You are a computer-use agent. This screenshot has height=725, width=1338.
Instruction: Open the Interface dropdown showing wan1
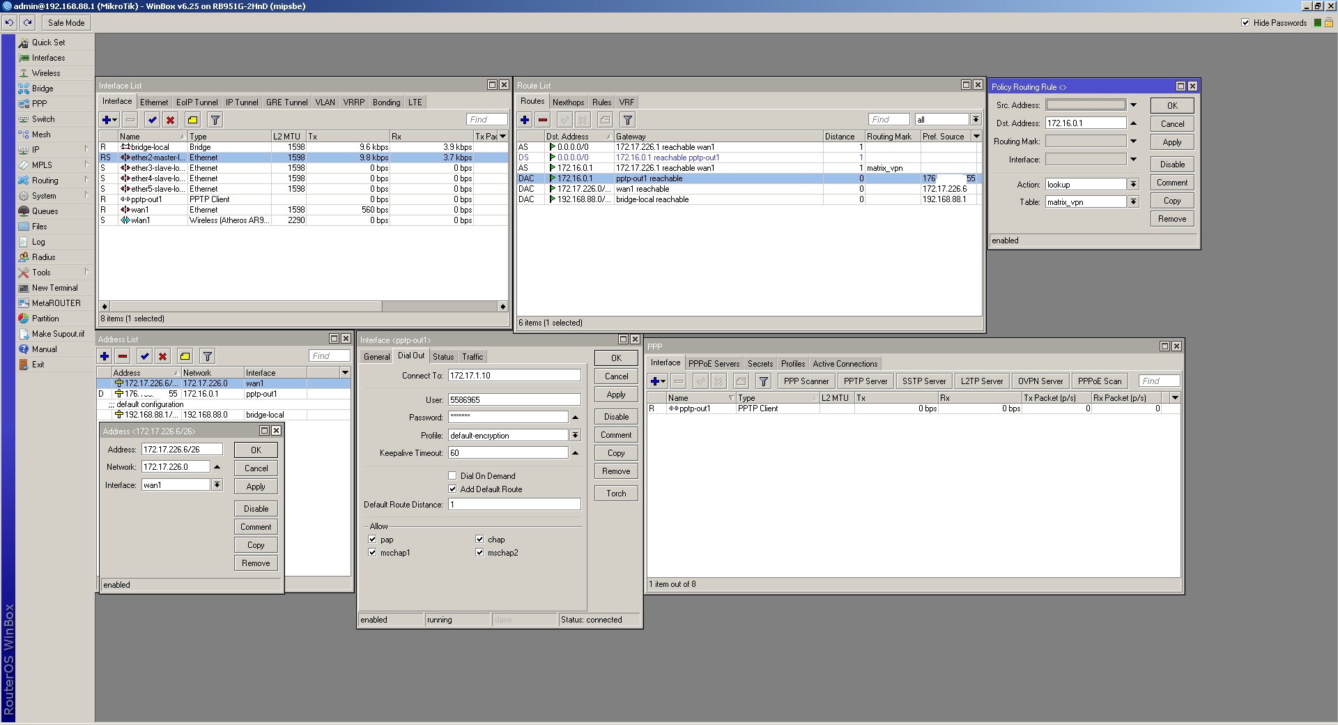click(x=217, y=485)
